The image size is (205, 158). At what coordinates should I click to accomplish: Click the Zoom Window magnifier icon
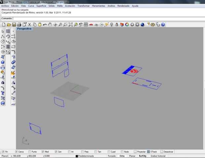(x=65, y=24)
